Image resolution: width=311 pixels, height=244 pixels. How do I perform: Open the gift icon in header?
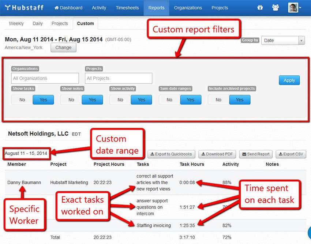click(260, 8)
